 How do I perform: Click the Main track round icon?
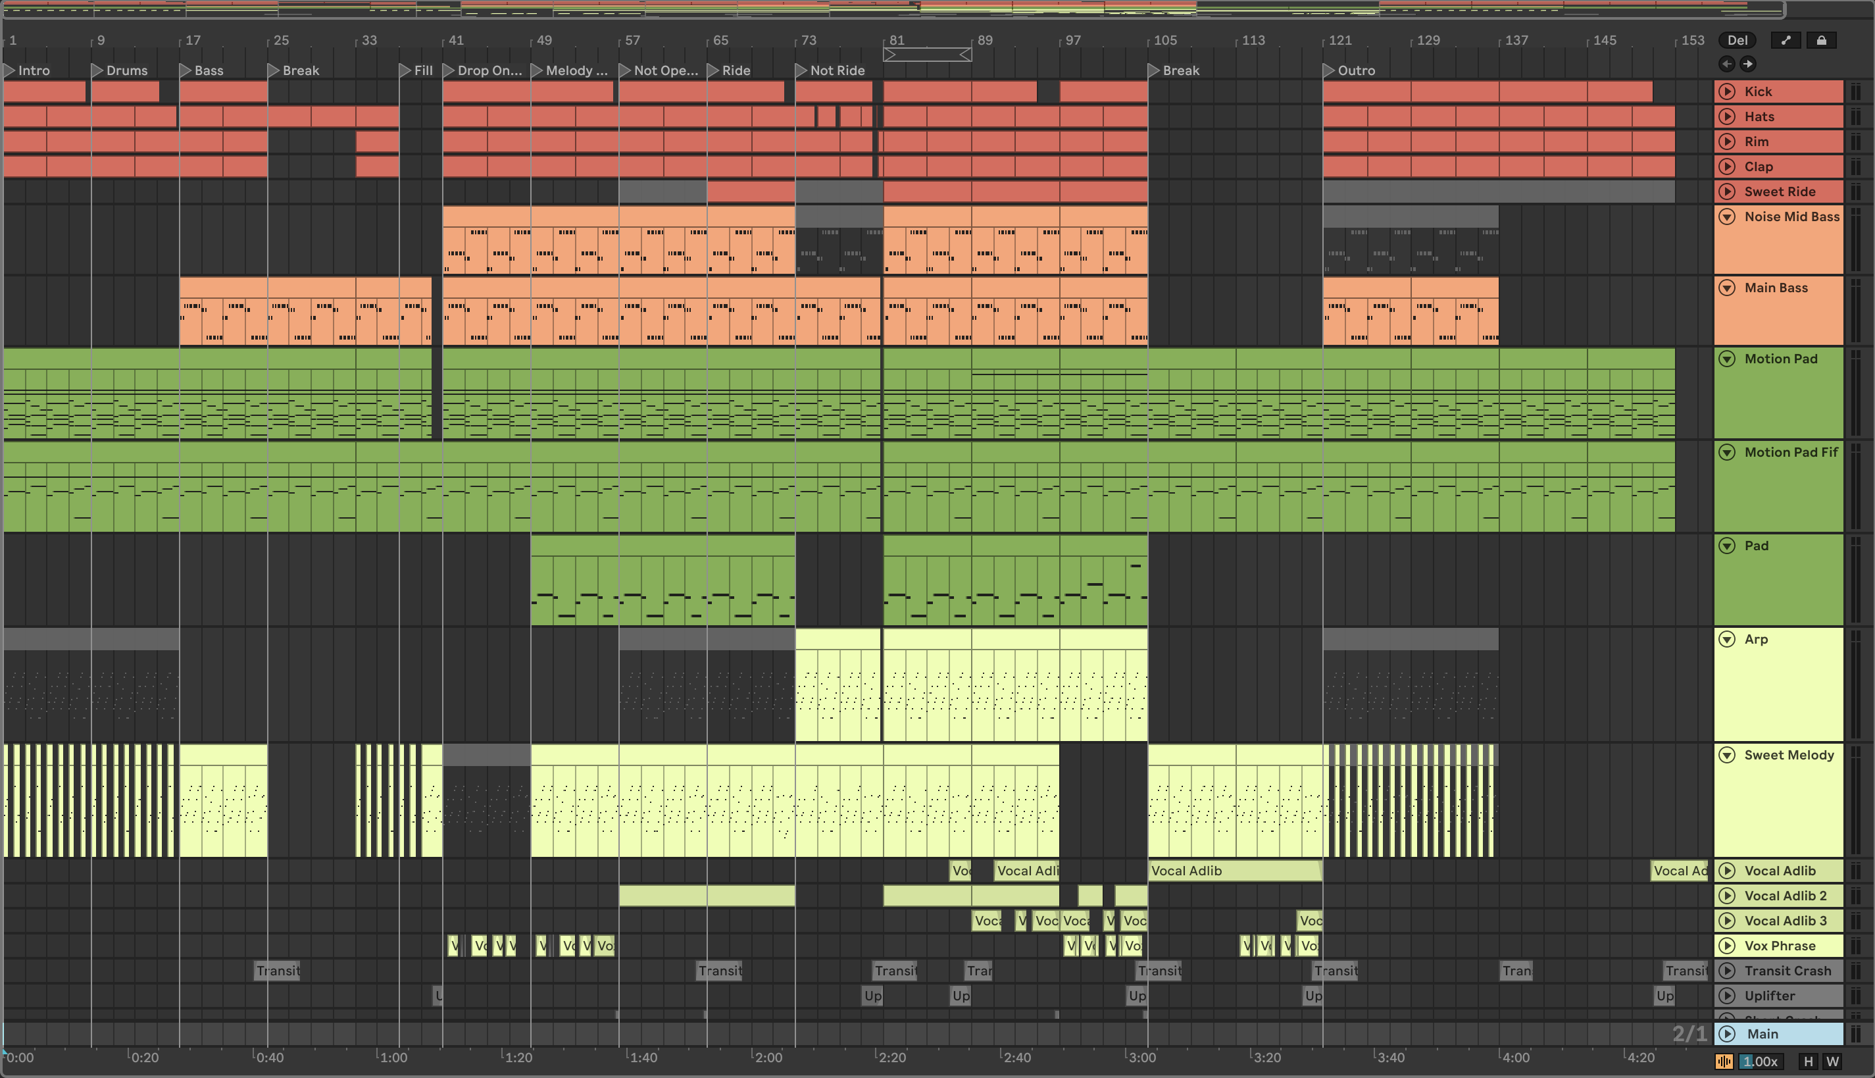1727,1033
